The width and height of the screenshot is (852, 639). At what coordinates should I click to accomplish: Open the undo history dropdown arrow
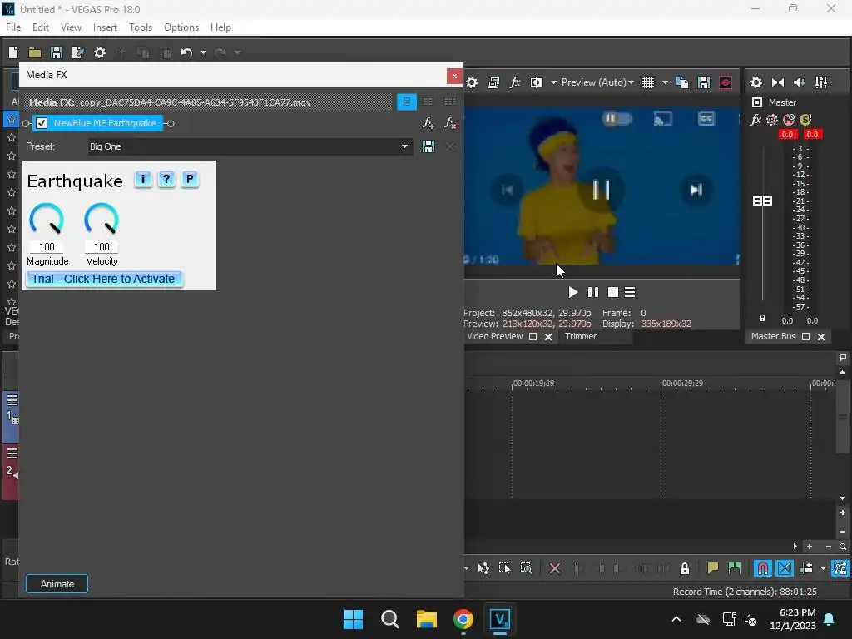[x=203, y=52]
